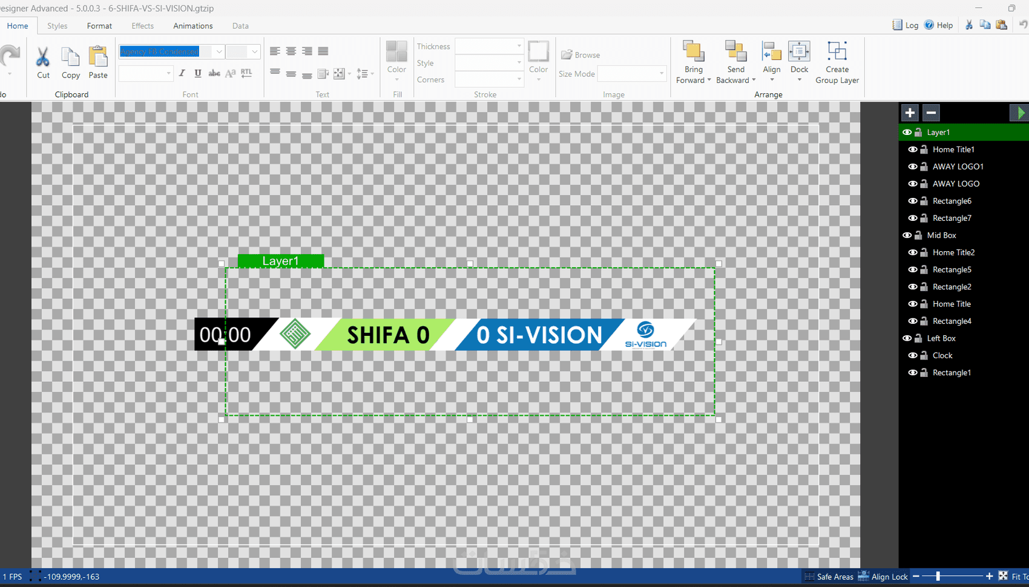Image resolution: width=1029 pixels, height=587 pixels.
Task: Zoom out the canvas with the minus button
Action: [x=916, y=577]
